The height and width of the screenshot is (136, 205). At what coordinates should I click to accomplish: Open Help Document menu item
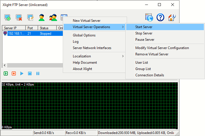coord(94,63)
